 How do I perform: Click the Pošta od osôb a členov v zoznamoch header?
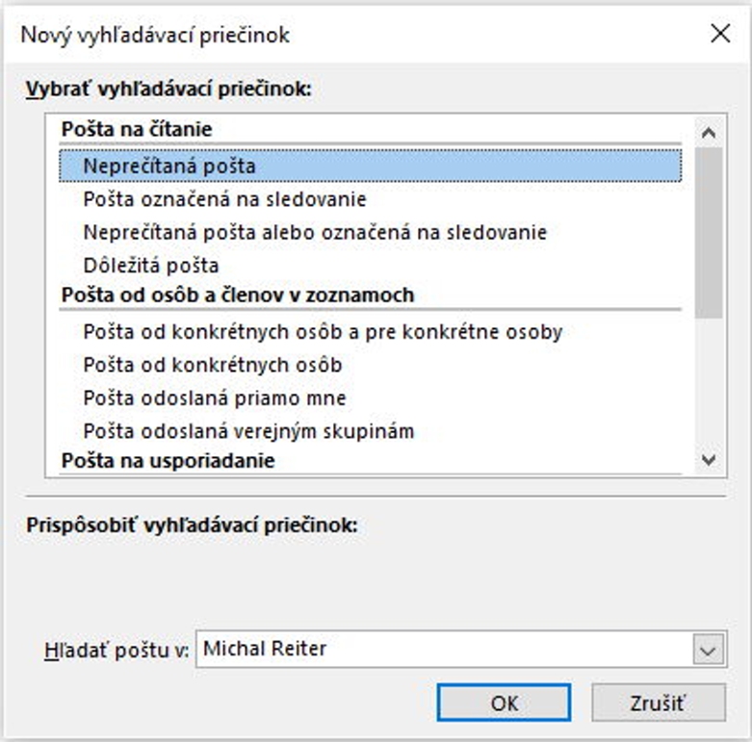click(238, 294)
